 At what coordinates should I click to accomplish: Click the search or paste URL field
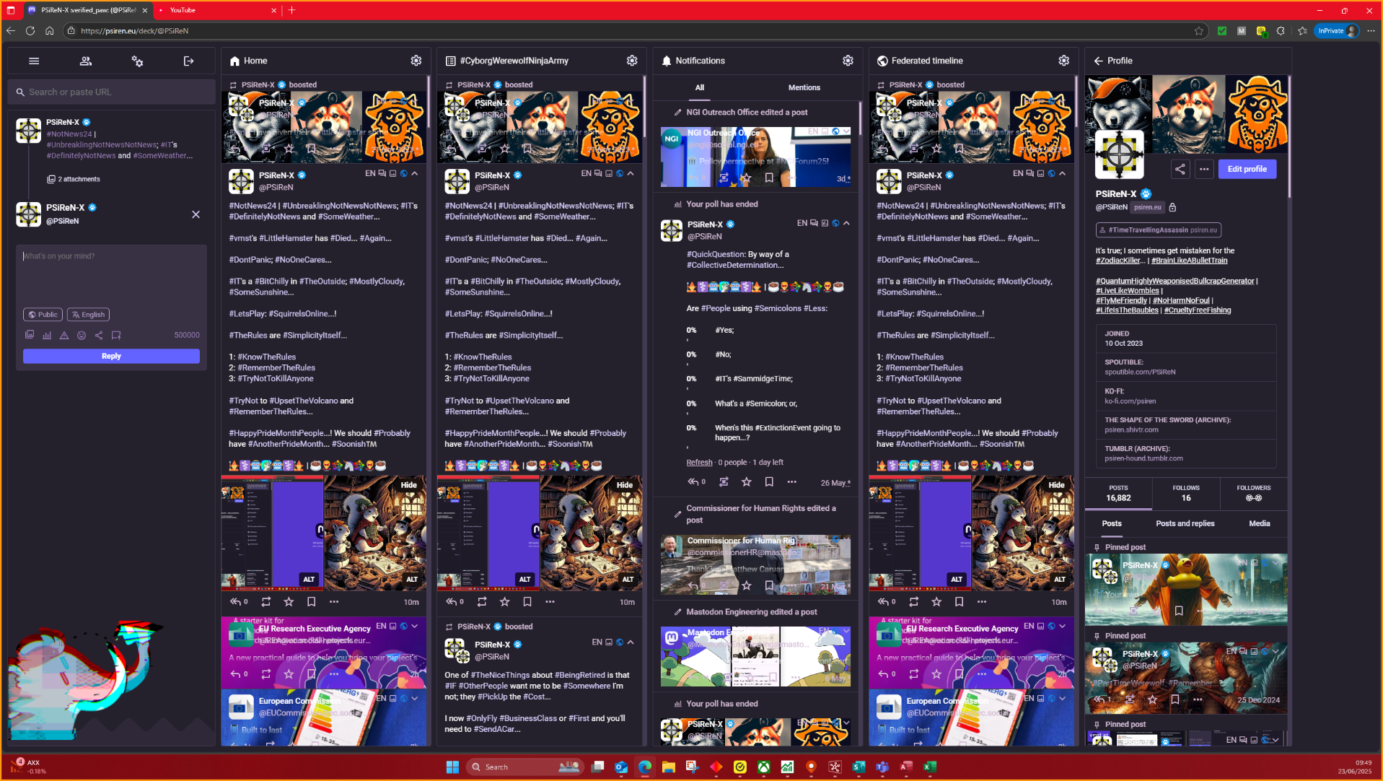point(112,92)
